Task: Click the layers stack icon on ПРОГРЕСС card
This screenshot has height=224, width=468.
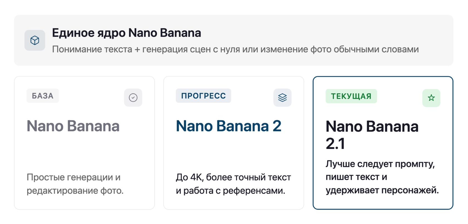Action: click(282, 98)
